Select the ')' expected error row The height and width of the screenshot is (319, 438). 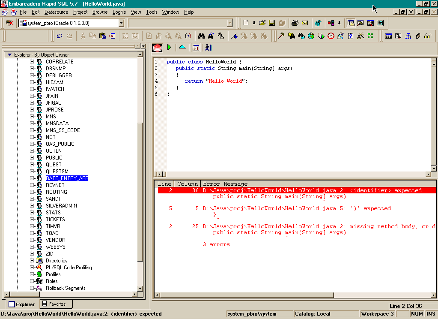297,208
